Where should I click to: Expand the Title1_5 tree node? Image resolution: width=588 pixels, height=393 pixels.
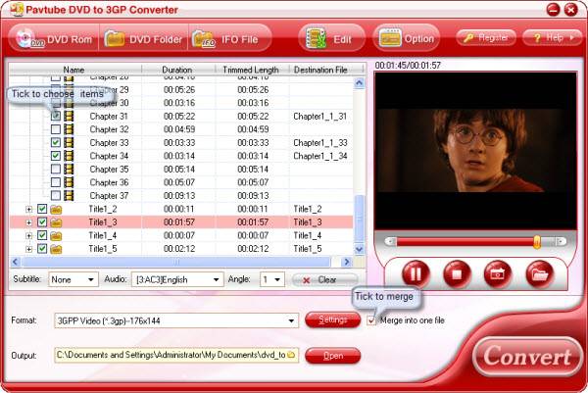(28, 249)
